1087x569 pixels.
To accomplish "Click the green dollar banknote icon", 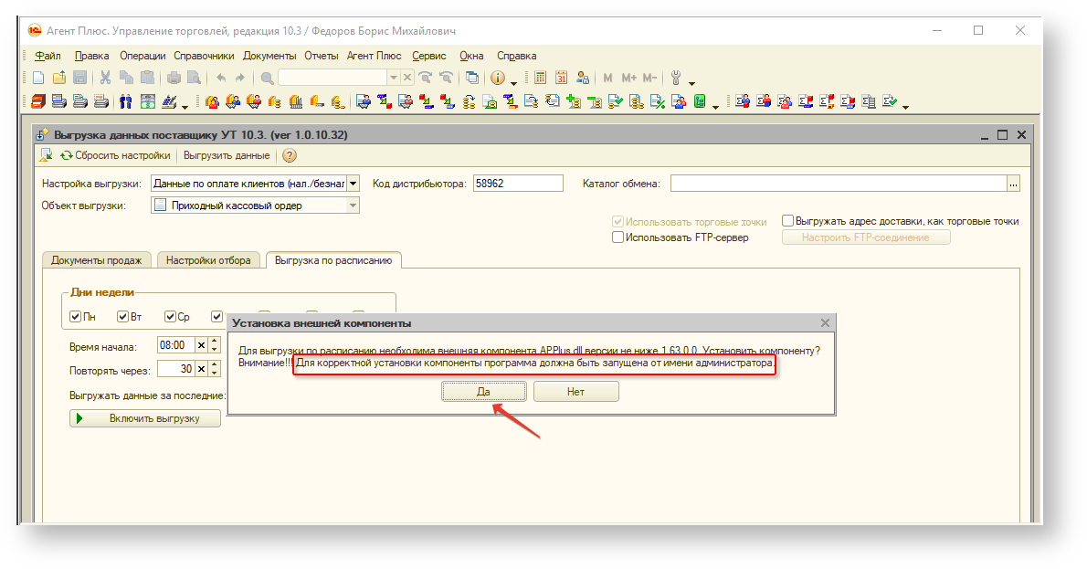I will point(148,102).
